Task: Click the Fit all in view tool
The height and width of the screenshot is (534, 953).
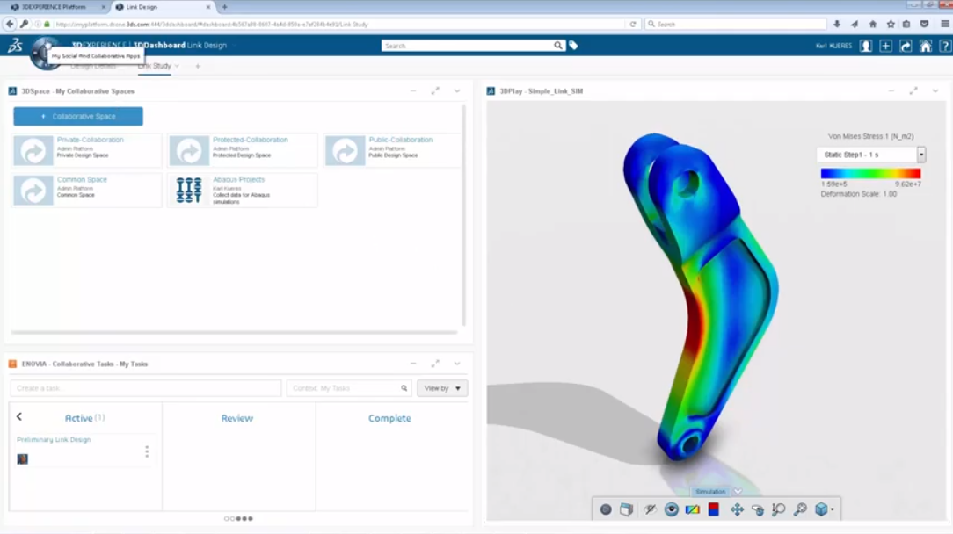Action: (x=800, y=509)
